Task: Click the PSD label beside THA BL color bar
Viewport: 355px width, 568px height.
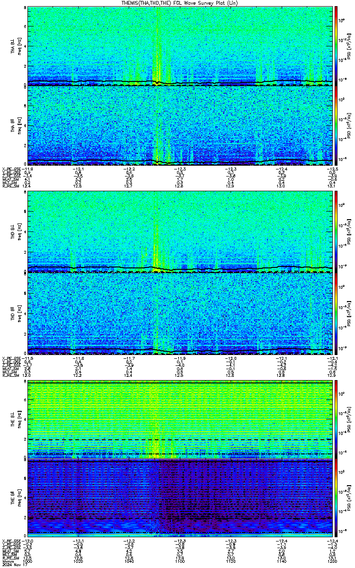Action: tap(349, 46)
